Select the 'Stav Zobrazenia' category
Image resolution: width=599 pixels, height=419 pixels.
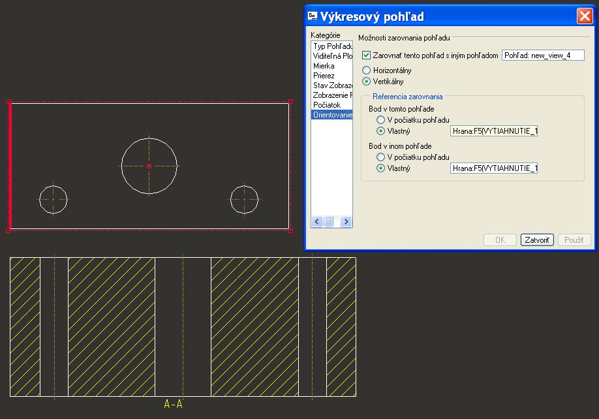[332, 85]
